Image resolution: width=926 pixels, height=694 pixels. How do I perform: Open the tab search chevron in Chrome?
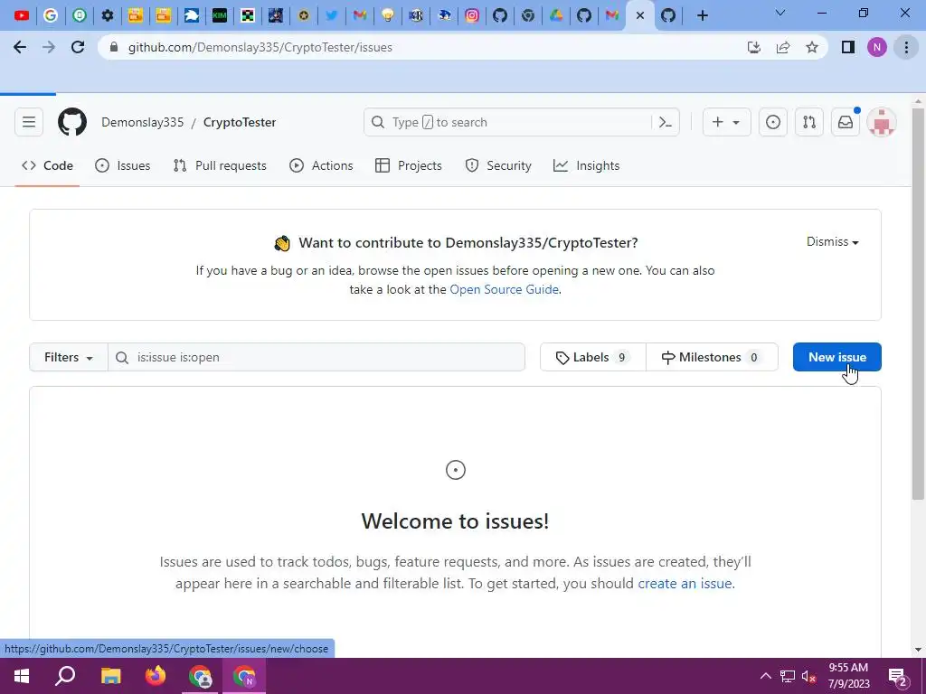tap(780, 13)
